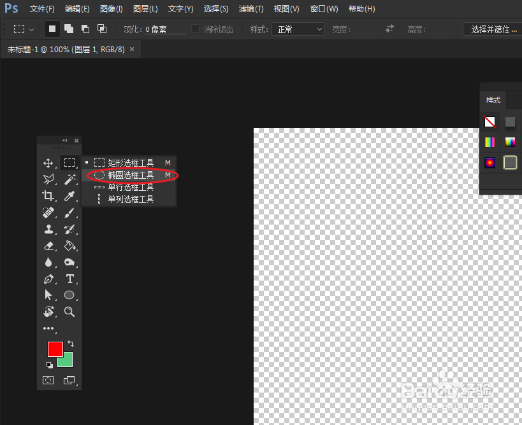Apply the rainbow stripes style swatch
522x425 pixels.
coord(489,143)
